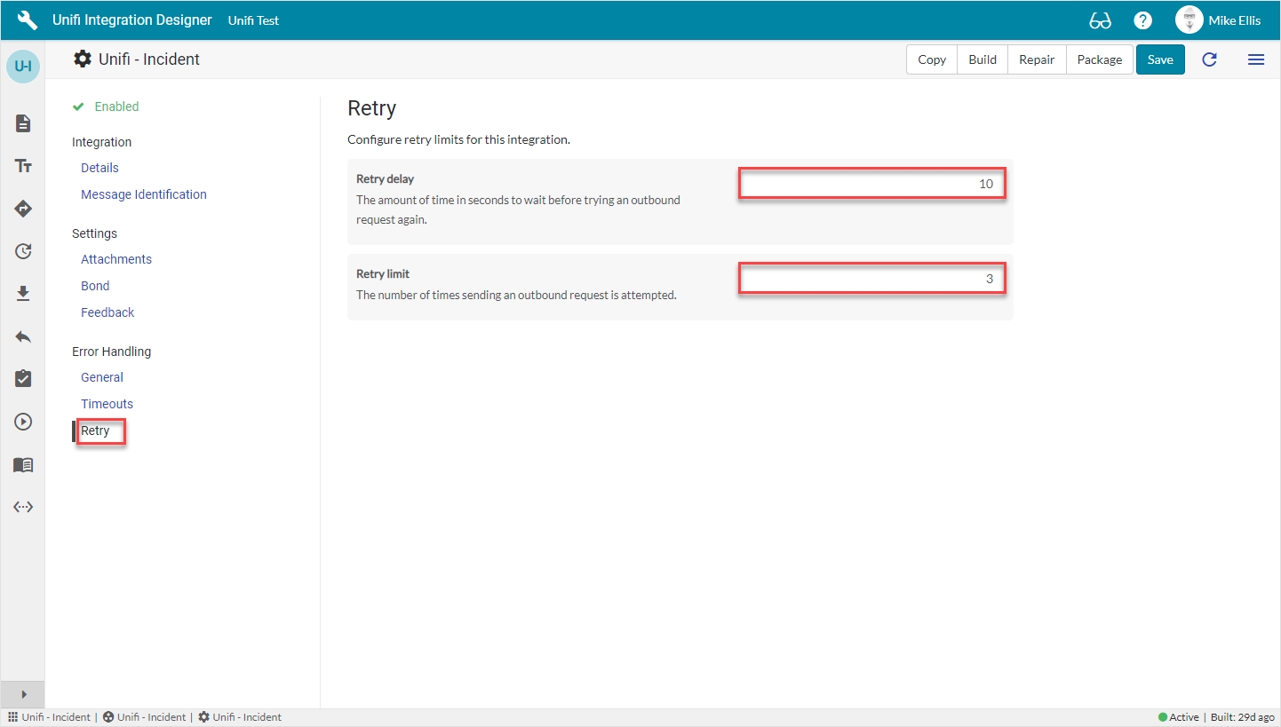
Task: Click the refresh icon beside Save
Action: (x=1209, y=59)
